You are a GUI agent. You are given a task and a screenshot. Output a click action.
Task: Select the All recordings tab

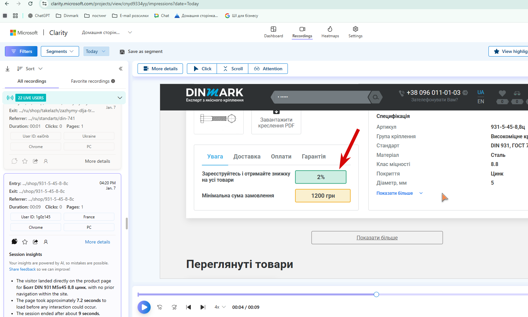pos(32,81)
